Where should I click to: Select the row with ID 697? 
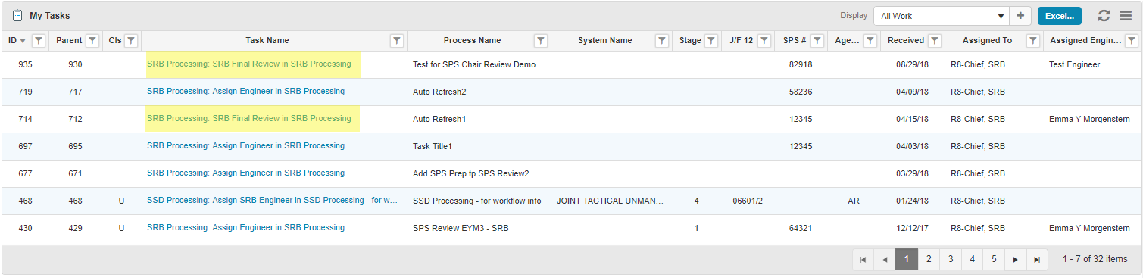coord(571,146)
